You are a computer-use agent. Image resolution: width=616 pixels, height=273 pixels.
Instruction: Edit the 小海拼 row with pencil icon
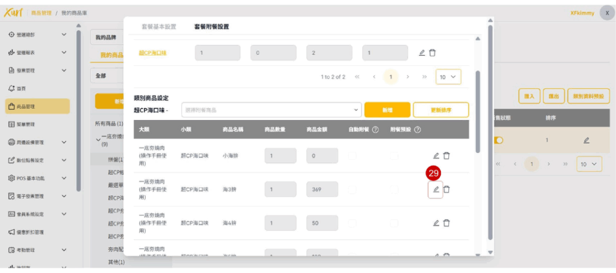coord(436,156)
